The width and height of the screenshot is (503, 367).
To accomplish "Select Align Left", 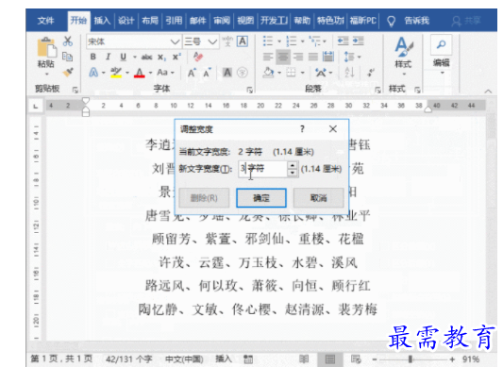I will (268, 58).
